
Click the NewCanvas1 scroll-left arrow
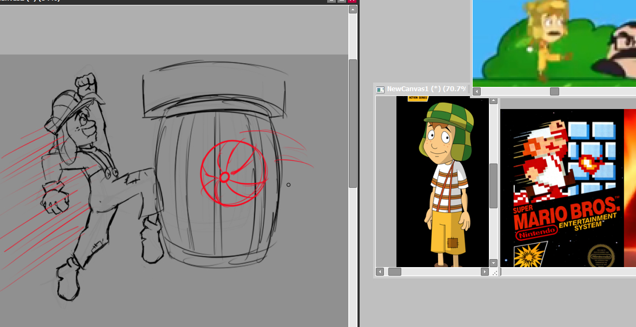[380, 271]
